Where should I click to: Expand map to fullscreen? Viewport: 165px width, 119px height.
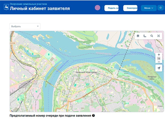tap(158, 36)
